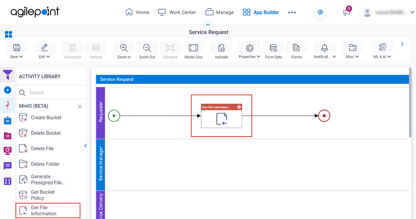Zoom In on the process model
The width and height of the screenshot is (416, 219).
[124, 48]
